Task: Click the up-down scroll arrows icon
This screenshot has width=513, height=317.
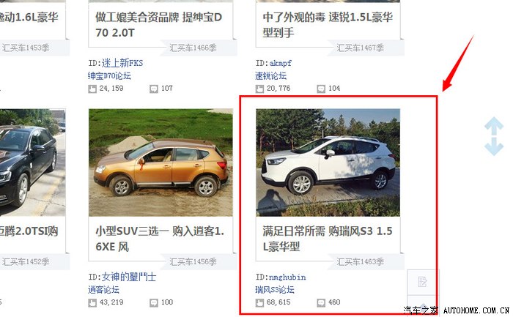Action: 494,136
